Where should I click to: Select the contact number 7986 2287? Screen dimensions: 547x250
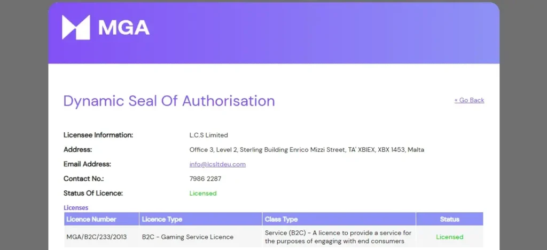[205, 179]
